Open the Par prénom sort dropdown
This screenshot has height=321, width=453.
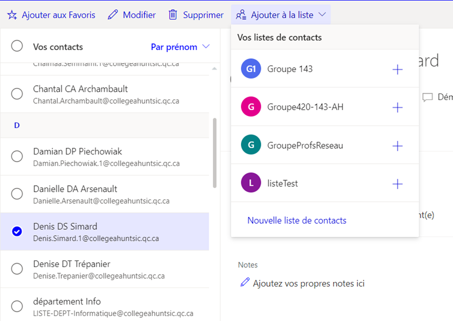(180, 47)
